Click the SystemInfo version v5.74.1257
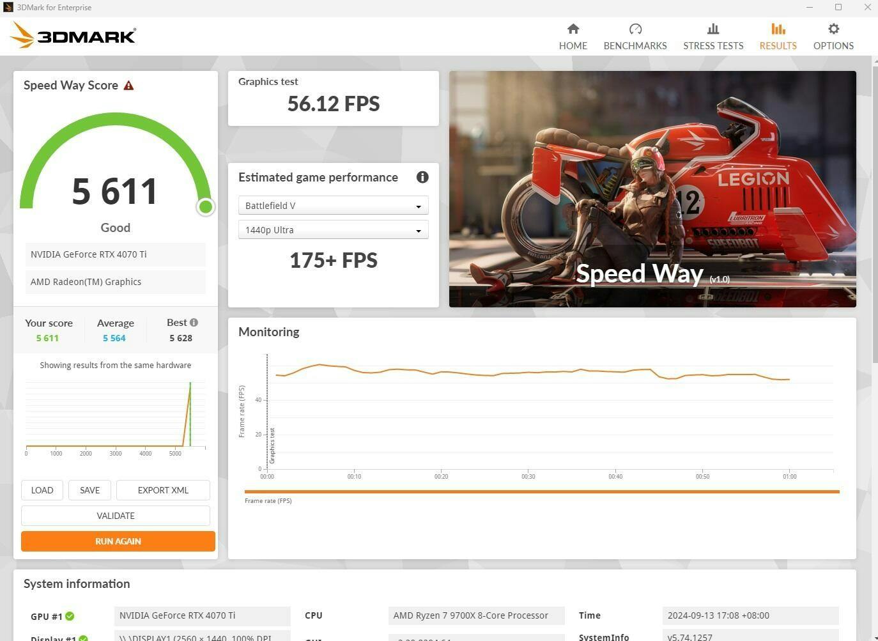Screen dimensions: 878x641 point(750,637)
